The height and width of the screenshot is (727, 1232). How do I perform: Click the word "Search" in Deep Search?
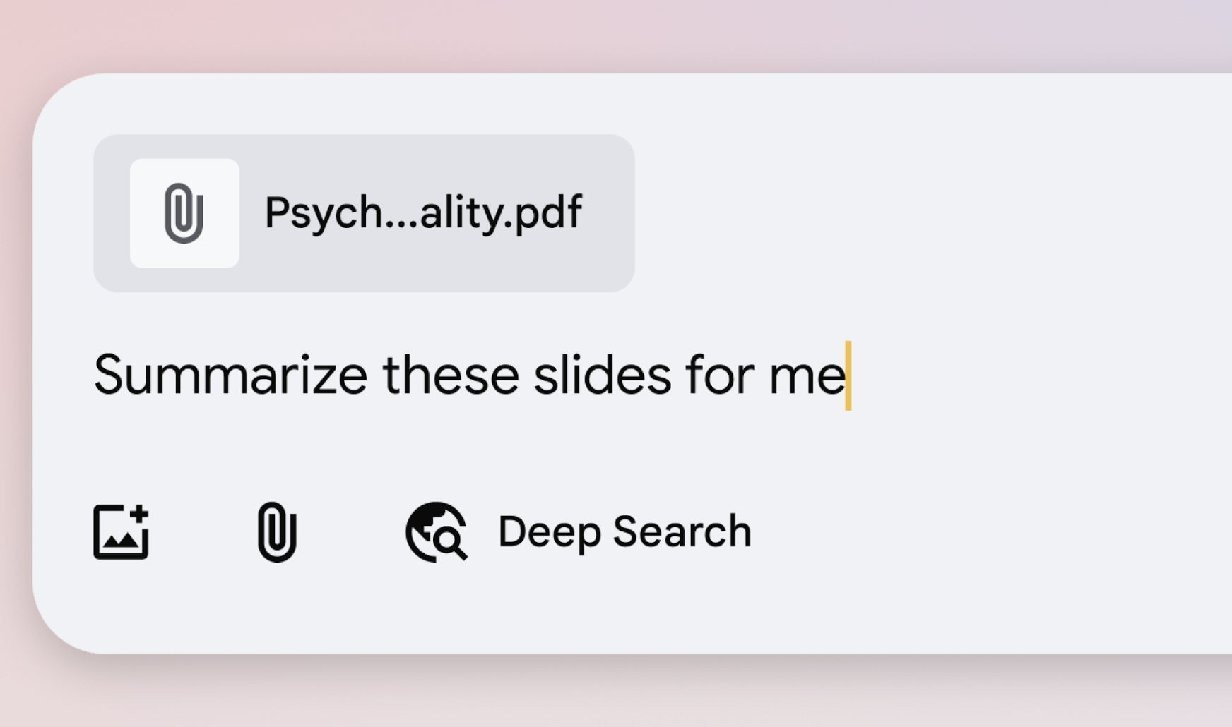pos(682,531)
